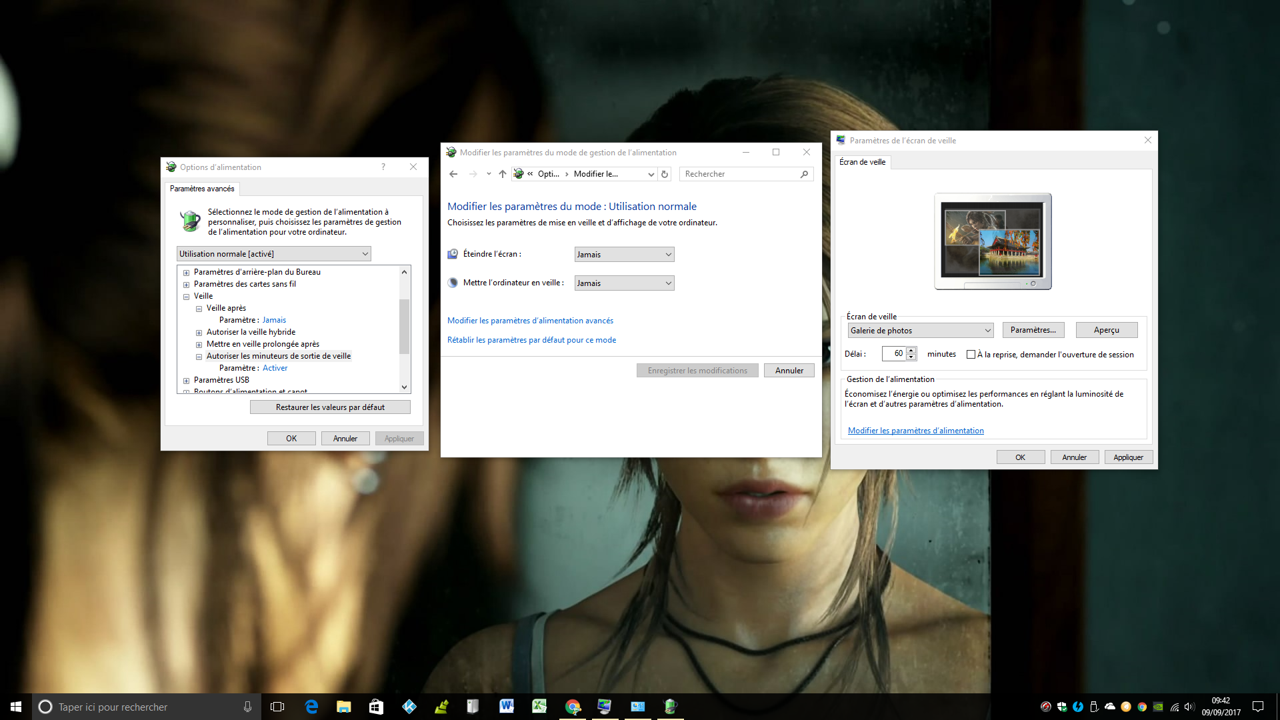Expand Paramètres USB tree item
Viewport: 1280px width, 720px height.
(x=187, y=381)
